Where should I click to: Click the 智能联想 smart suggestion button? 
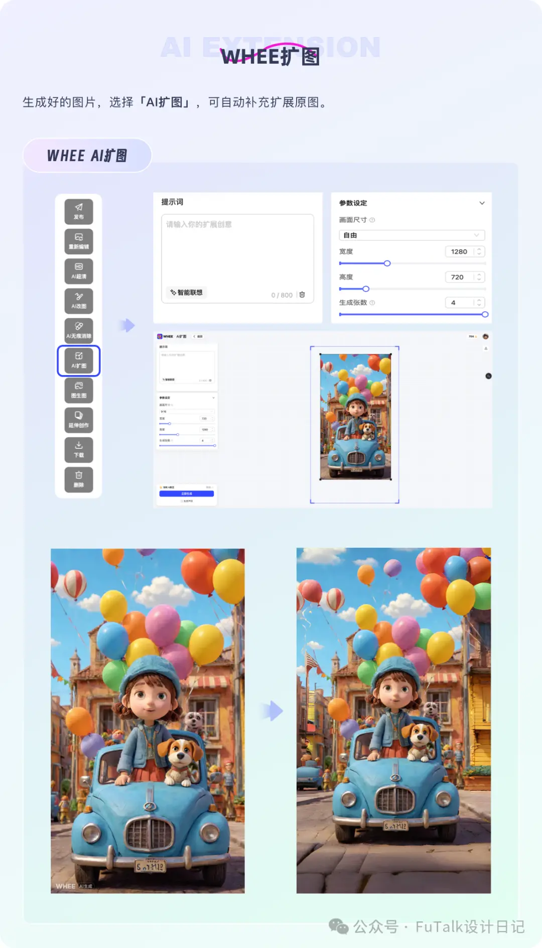pyautogui.click(x=186, y=292)
